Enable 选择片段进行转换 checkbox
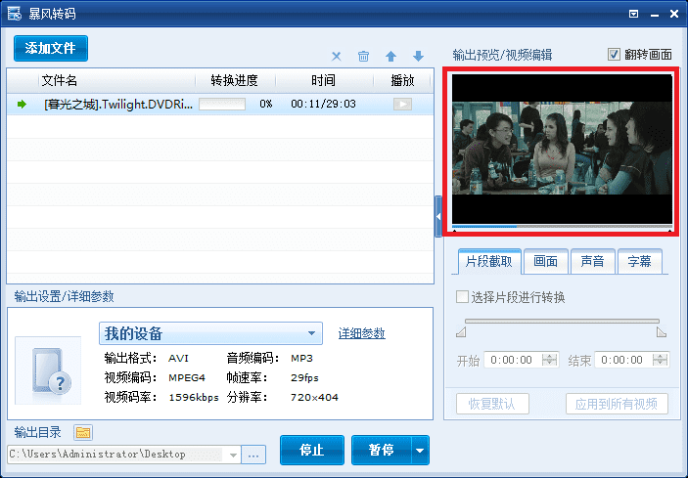This screenshot has width=688, height=478. pyautogui.click(x=462, y=296)
